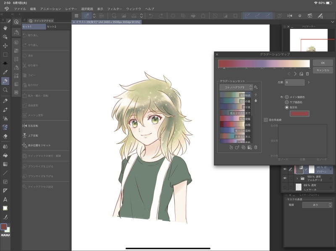Choose the eraser tool in toolbar
This screenshot has width=336, height=251.
point(5,136)
